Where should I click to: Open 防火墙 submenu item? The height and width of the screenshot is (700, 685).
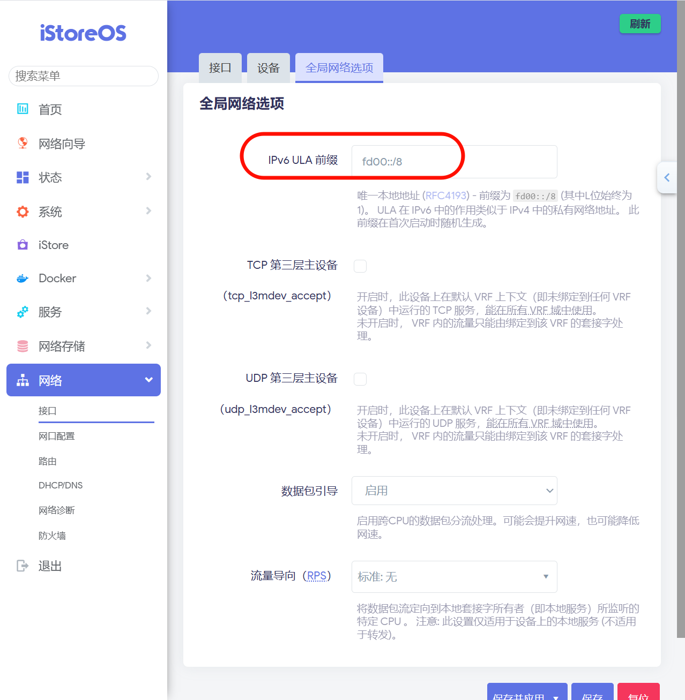[x=52, y=535]
